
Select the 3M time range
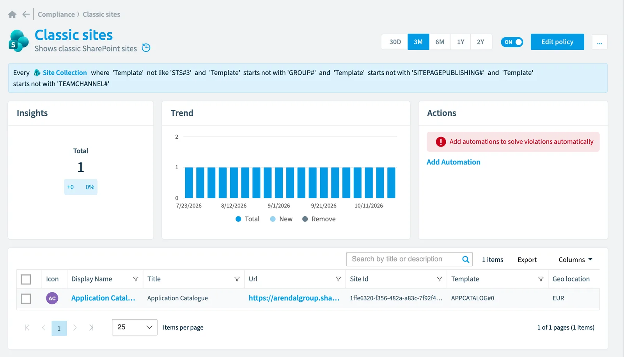click(x=418, y=42)
